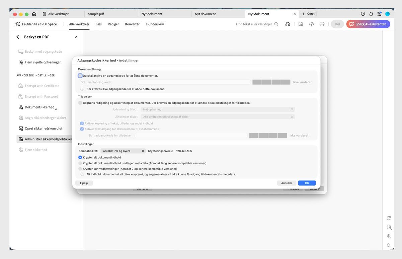Open the 'Ændringer tilladt' dropdown
The image size is (402, 259).
click(218, 116)
